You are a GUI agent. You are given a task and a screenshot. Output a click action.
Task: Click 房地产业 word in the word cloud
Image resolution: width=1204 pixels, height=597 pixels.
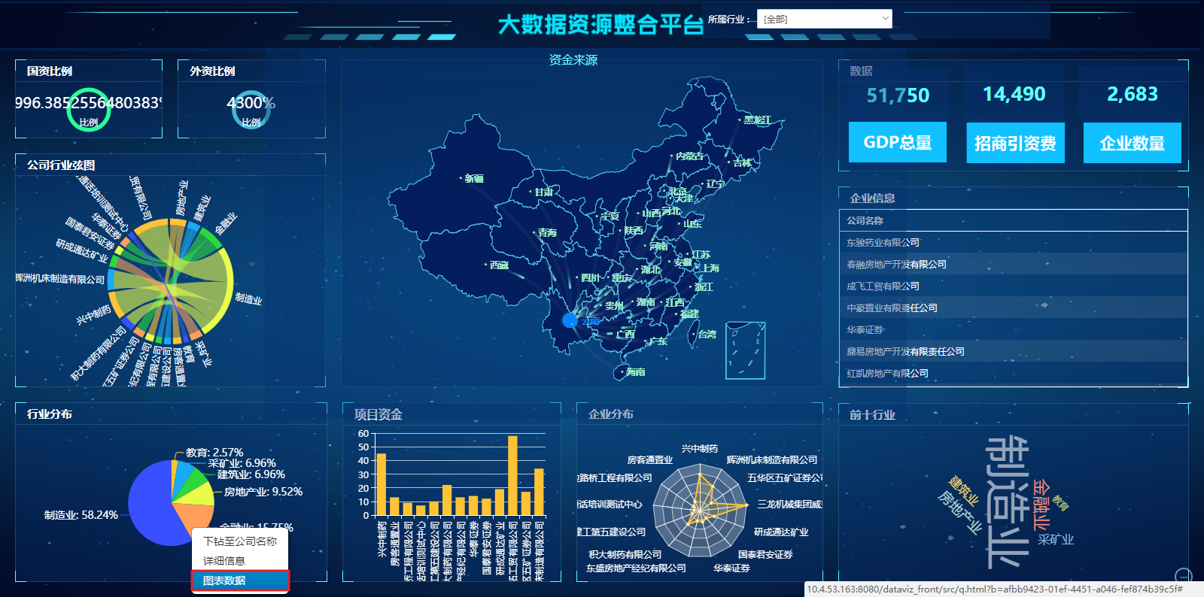point(959,513)
